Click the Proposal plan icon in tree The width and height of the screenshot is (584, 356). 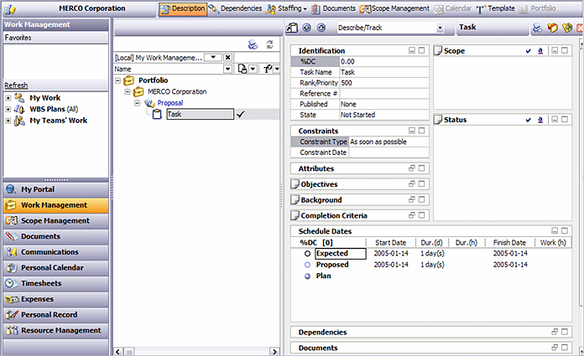pos(149,103)
